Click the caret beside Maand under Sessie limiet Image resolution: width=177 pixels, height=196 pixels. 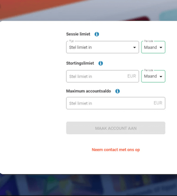coord(161,47)
